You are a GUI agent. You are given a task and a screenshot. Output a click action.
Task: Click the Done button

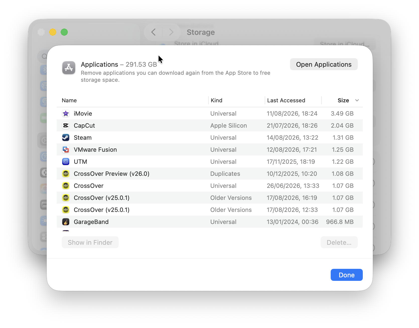pyautogui.click(x=346, y=275)
